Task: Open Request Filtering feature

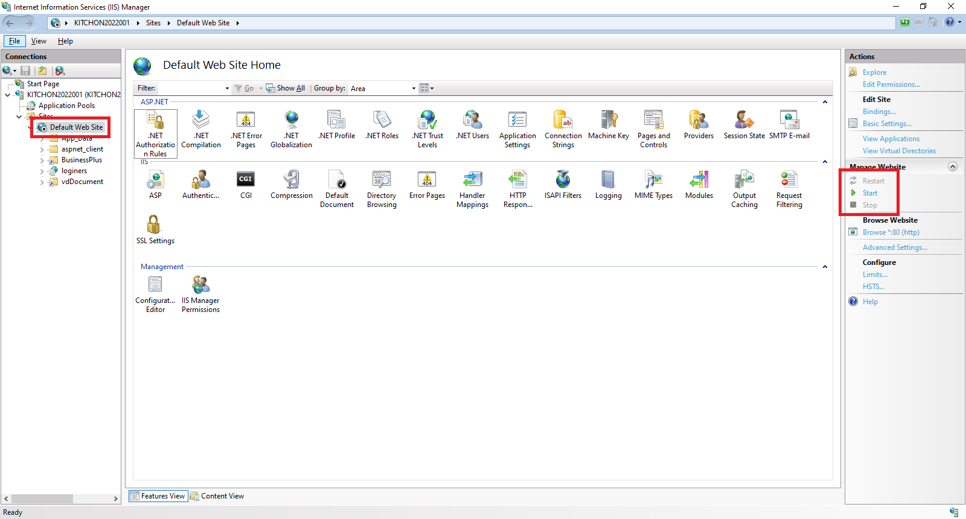Action: tap(789, 189)
